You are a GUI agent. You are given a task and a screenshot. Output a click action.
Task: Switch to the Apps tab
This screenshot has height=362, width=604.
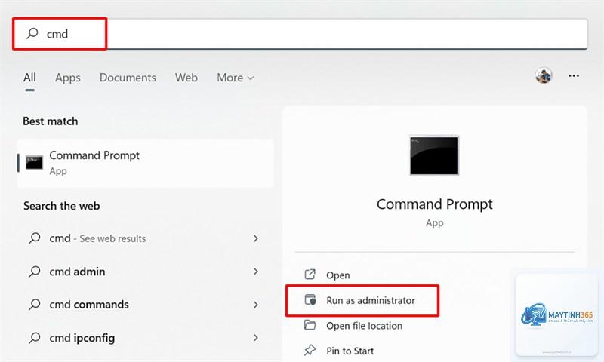(68, 78)
